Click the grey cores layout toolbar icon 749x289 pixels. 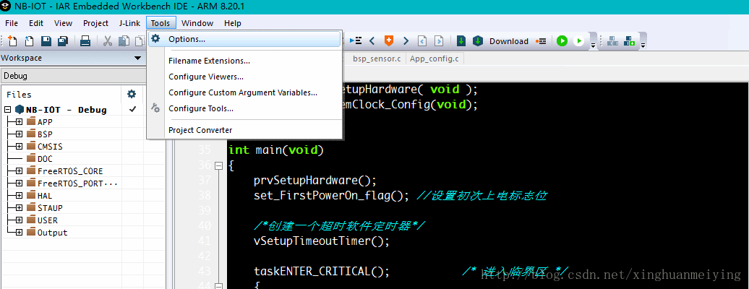[x=612, y=41]
